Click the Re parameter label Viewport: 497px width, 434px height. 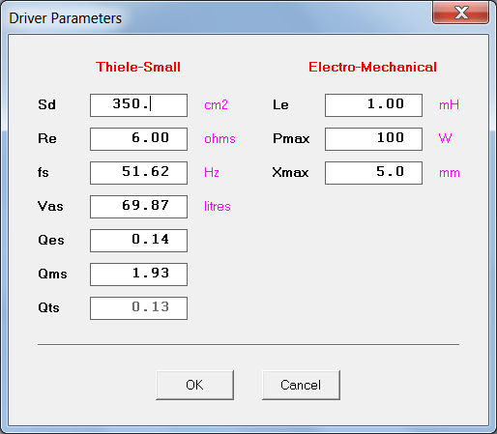tap(47, 139)
